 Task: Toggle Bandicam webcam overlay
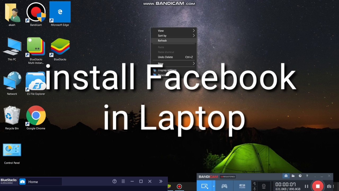[x=264, y=186]
